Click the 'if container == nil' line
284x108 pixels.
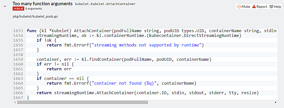(63, 78)
